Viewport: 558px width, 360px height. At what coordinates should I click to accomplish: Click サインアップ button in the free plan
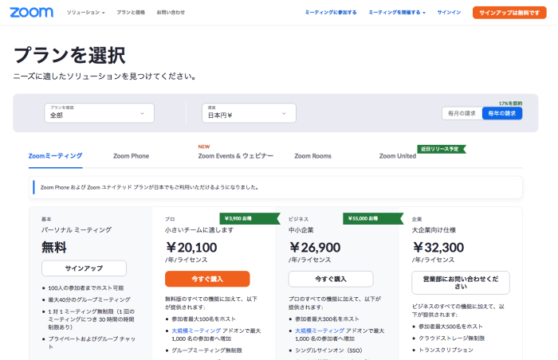coord(84,268)
